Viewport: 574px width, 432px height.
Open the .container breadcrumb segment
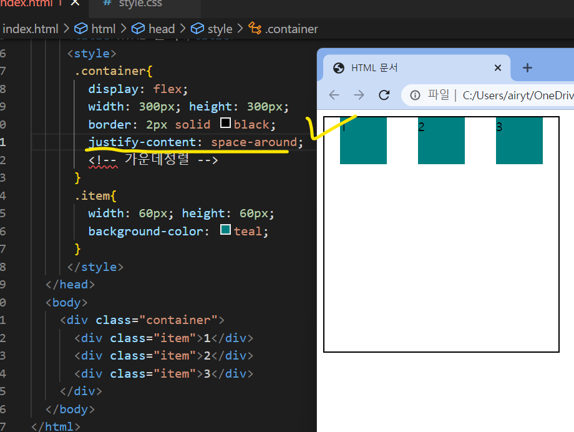[x=291, y=29]
